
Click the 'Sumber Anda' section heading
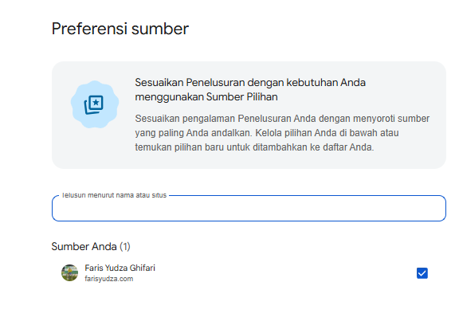coord(84,247)
